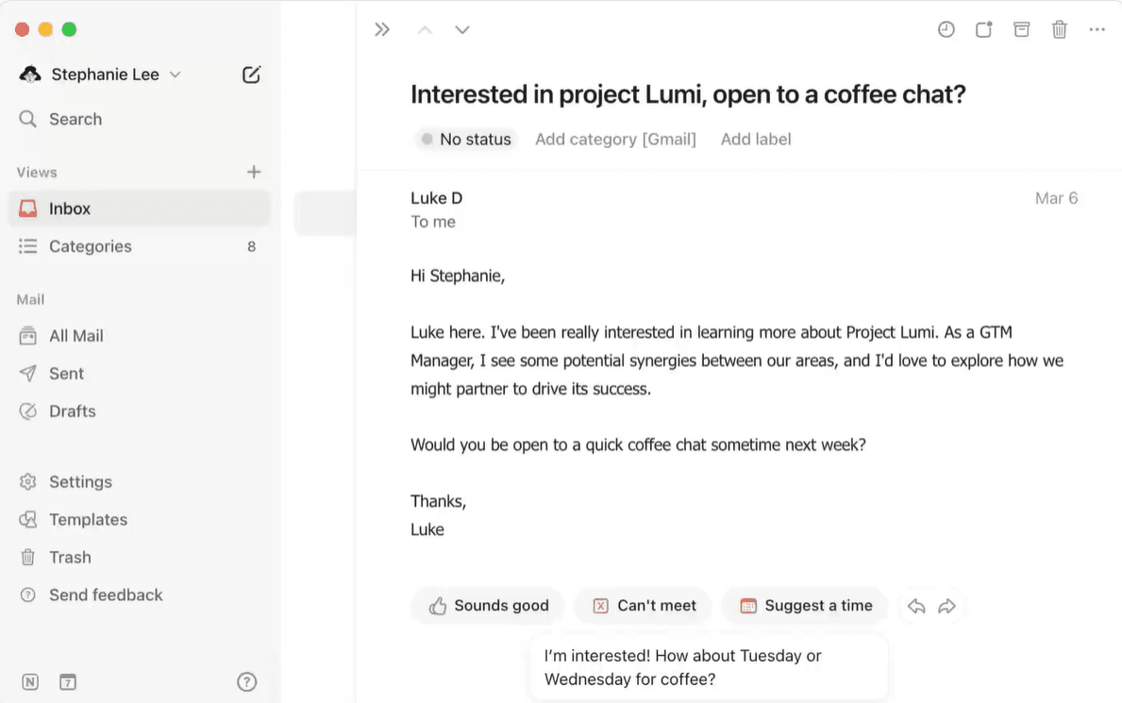Go to next email with down chevron
This screenshot has height=703, width=1122.
[462, 29]
